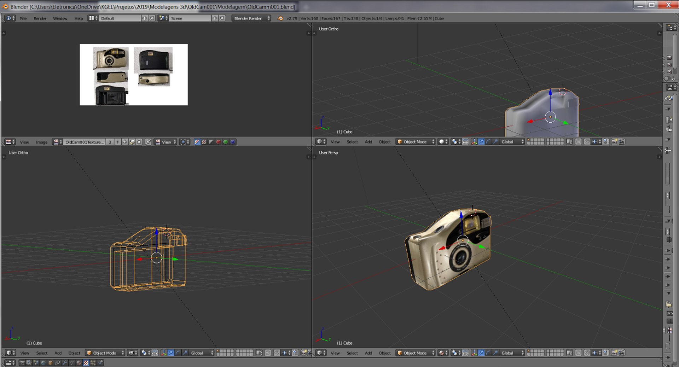Screen dimensions: 679x367
Task: Open the File menu
Action: click(23, 18)
